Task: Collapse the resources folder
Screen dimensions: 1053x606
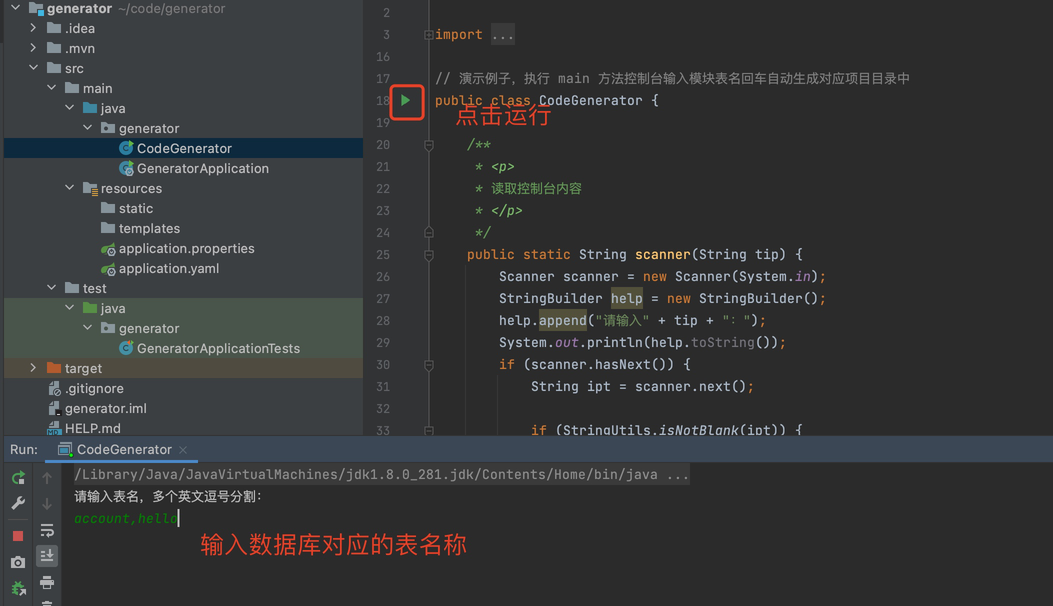Action: [69, 188]
